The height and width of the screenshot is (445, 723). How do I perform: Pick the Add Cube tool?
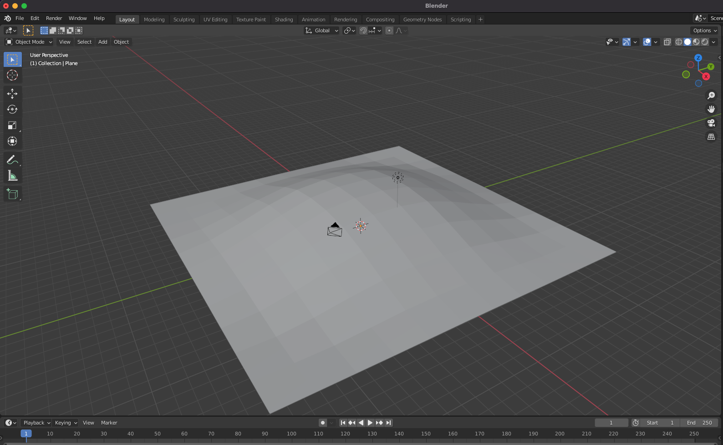pos(12,194)
